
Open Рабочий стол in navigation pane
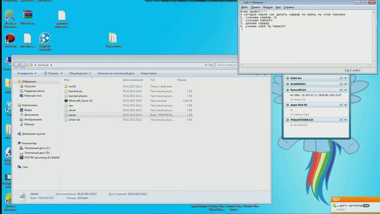tap(33, 96)
